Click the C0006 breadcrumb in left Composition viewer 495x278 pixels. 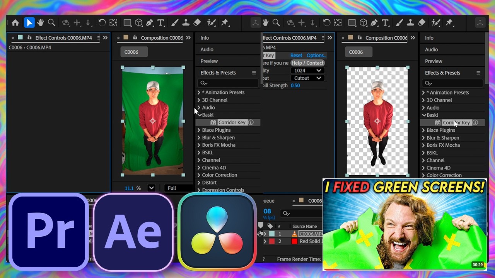coord(134,52)
